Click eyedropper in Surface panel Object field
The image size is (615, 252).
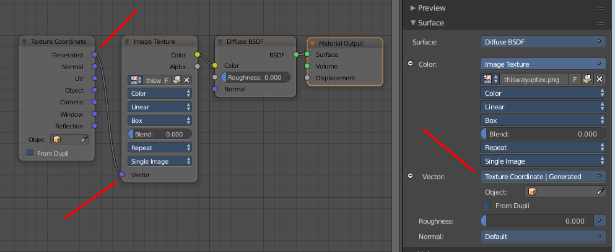click(x=601, y=191)
